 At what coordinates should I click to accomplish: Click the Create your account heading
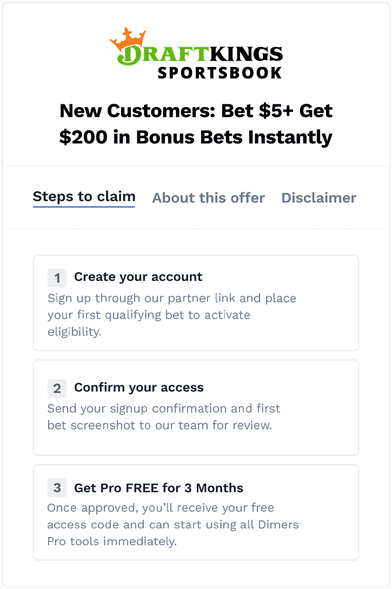(x=138, y=277)
